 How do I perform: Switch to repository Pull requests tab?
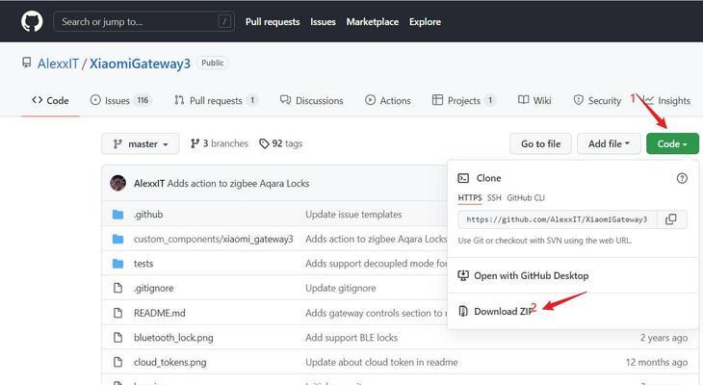coord(216,100)
